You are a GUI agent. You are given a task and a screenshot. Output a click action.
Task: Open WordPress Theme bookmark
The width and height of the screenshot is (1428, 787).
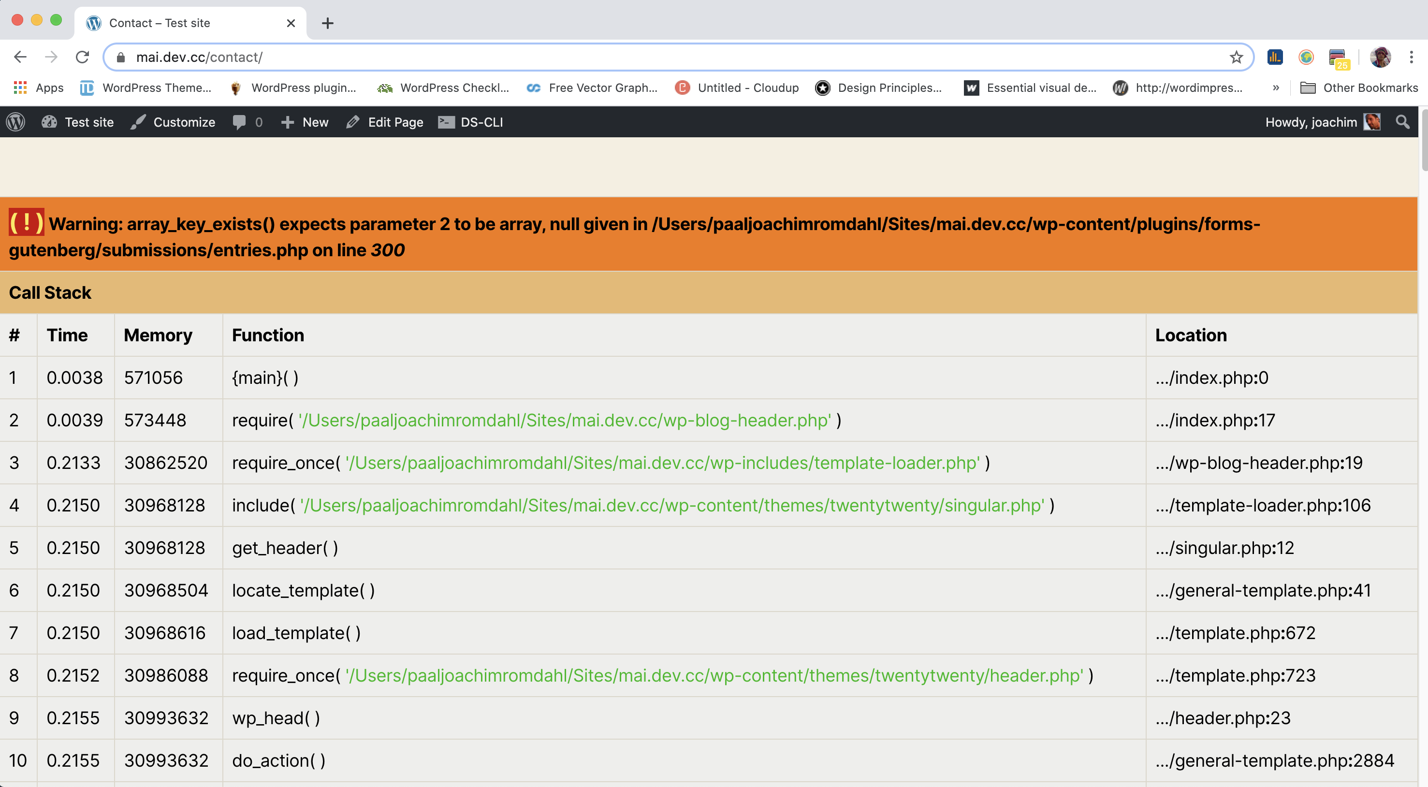click(146, 87)
